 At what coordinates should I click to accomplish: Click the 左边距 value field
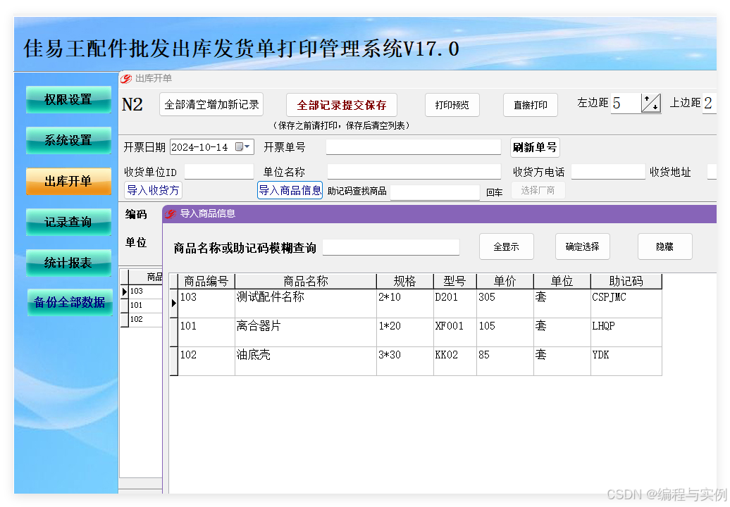coord(625,104)
